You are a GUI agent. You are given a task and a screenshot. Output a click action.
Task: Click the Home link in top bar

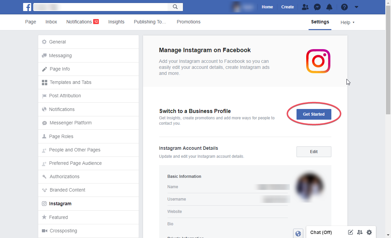click(267, 7)
